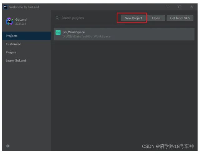Click the GW project icon
Viewport: 201px width, 154px height.
pyautogui.click(x=58, y=32)
